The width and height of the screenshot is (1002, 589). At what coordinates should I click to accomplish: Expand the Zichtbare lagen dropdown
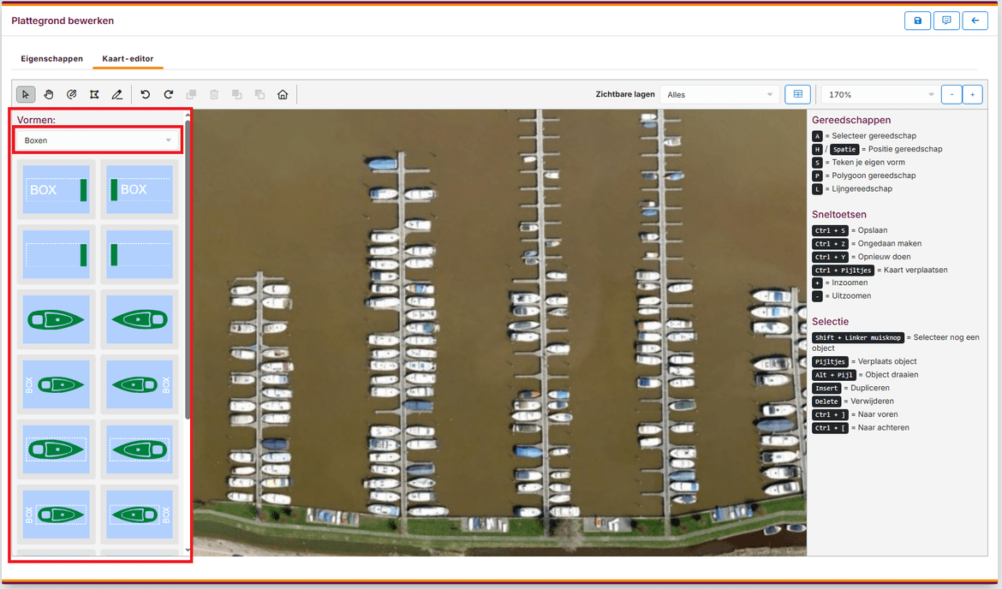point(719,94)
